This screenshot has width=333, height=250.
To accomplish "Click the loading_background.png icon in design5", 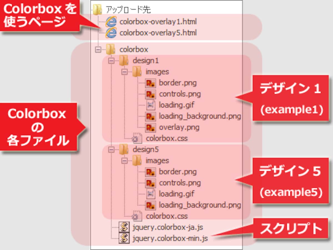I will point(150,205).
